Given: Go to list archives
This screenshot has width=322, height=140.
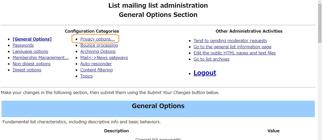Looking at the screenshot, I should click(212, 59).
